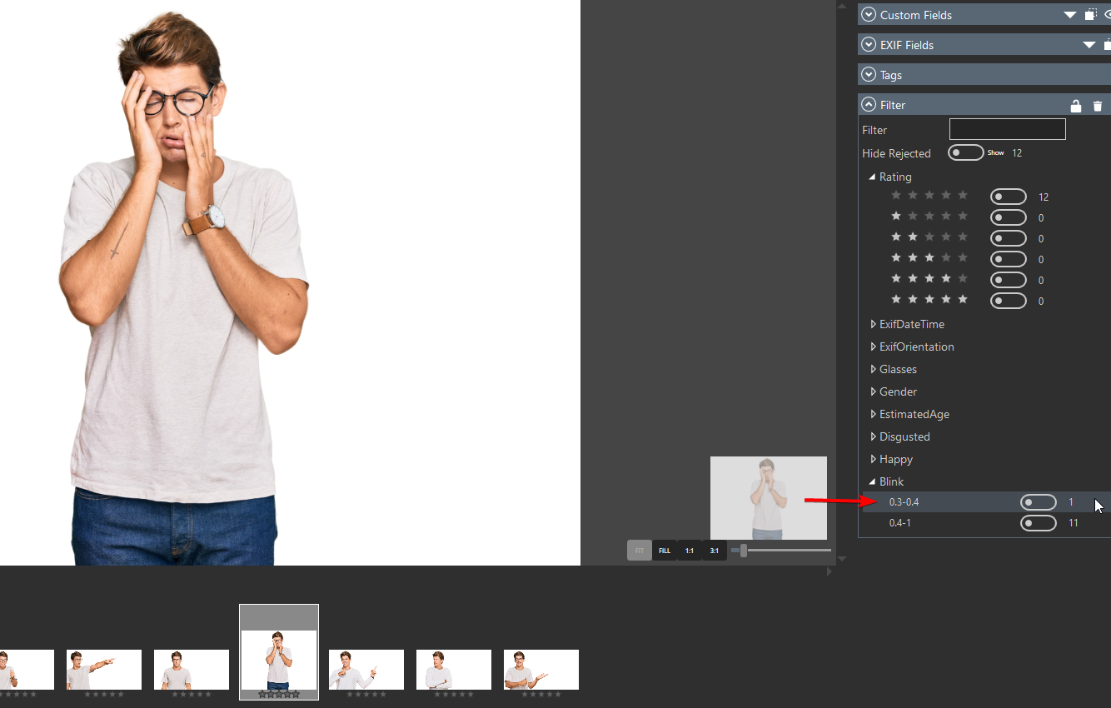Click the Filter panel trash icon
Screen dimensions: 1111x708
(1098, 106)
